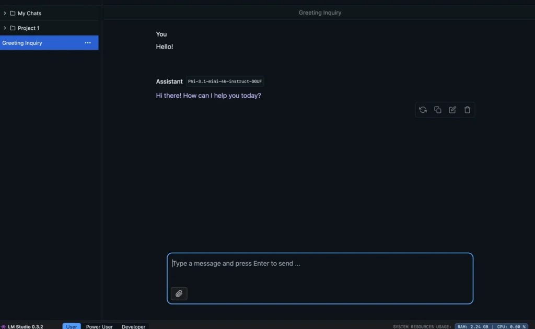This screenshot has width=535, height=329.
Task: Regenerate the assistant's response
Action: tap(423, 110)
